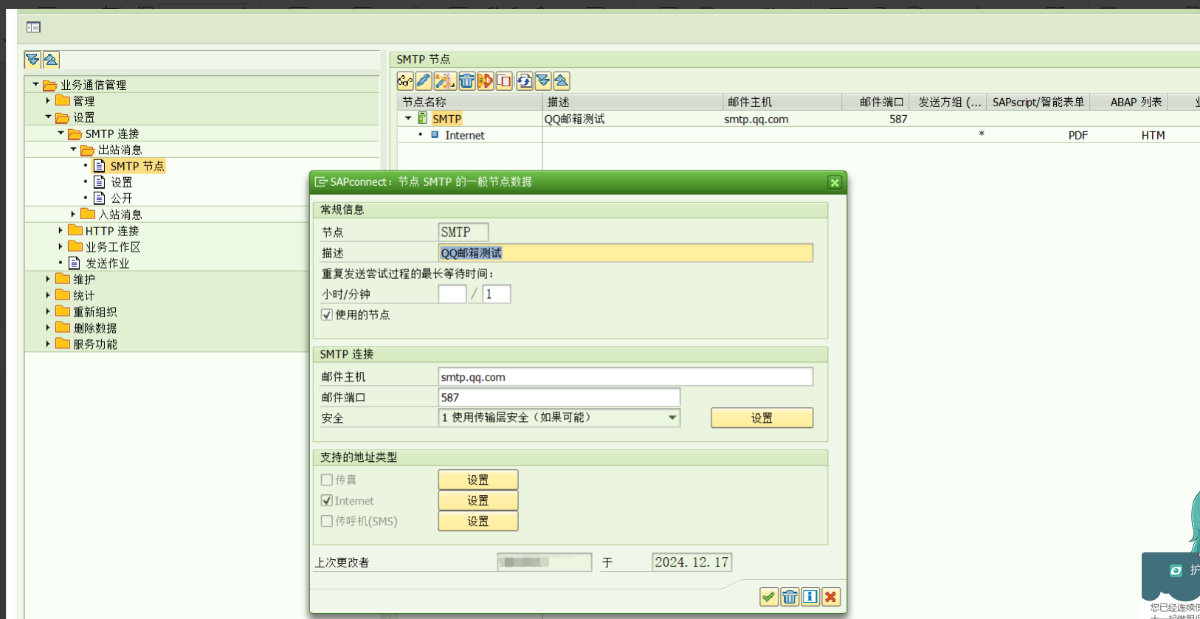
Task: Collapse the '设置' folder arrow
Action: 48,117
